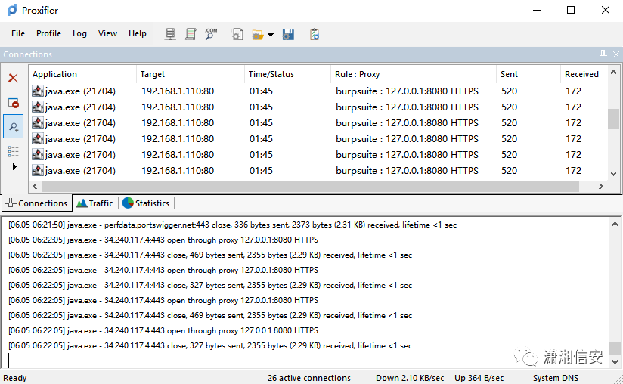The height and width of the screenshot is (384, 623).
Task: Toggle the highlighted search-plus sidebar icon
Action: click(13, 127)
